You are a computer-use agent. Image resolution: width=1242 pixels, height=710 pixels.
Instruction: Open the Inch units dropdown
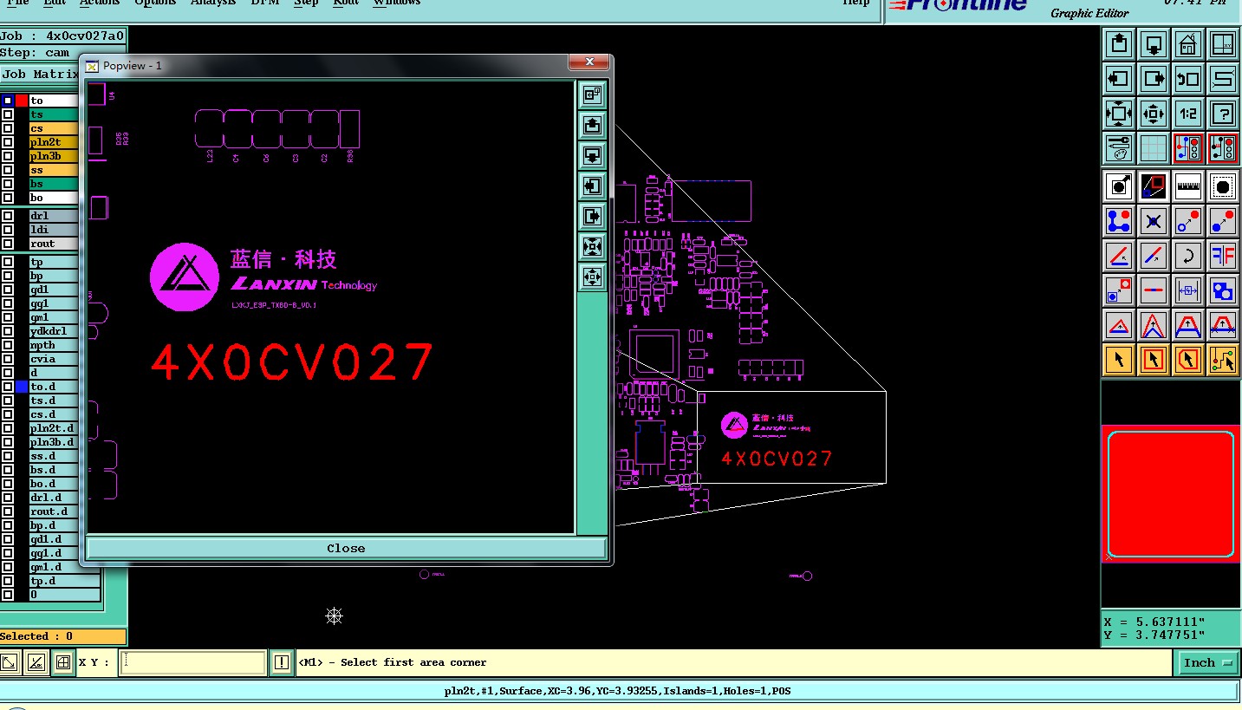1207,663
